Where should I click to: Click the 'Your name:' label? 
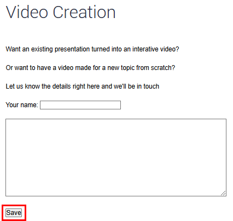(x=22, y=105)
